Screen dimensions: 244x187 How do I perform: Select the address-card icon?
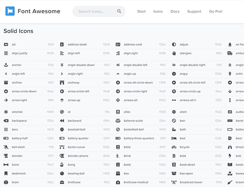click(x=118, y=45)
